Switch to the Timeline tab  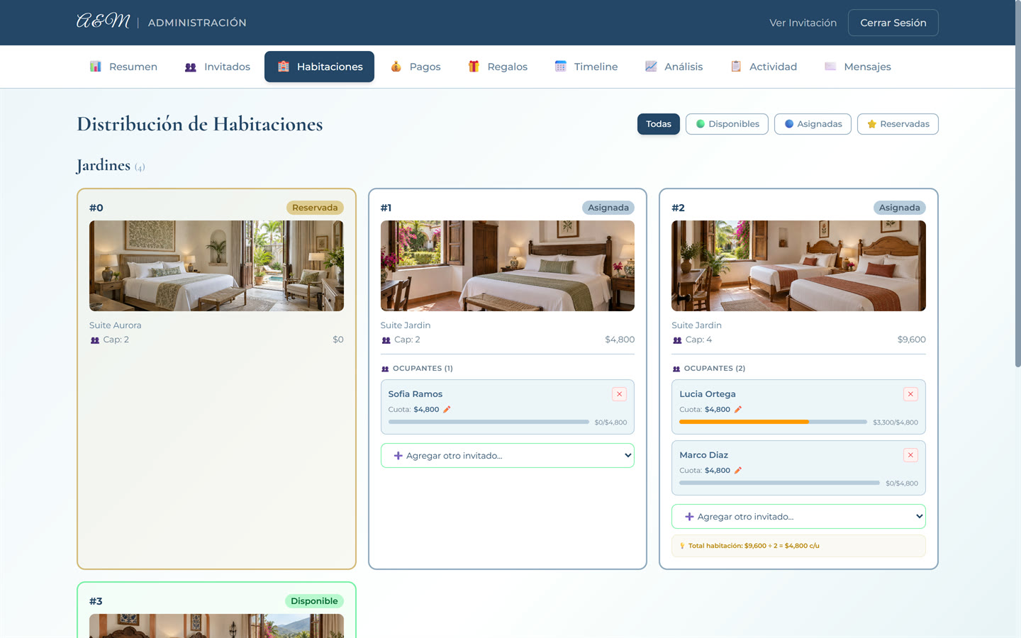coord(586,67)
